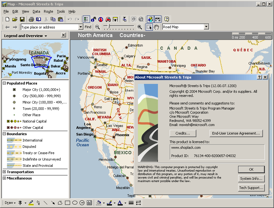Activate the Pan hand tool
Viewport: 274px width, 208px height.
pyautogui.click(x=156, y=27)
